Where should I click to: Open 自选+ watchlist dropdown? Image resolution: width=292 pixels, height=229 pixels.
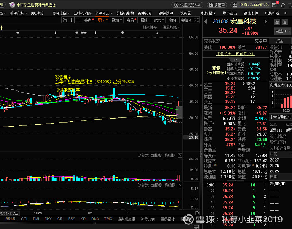[x=282, y=31]
